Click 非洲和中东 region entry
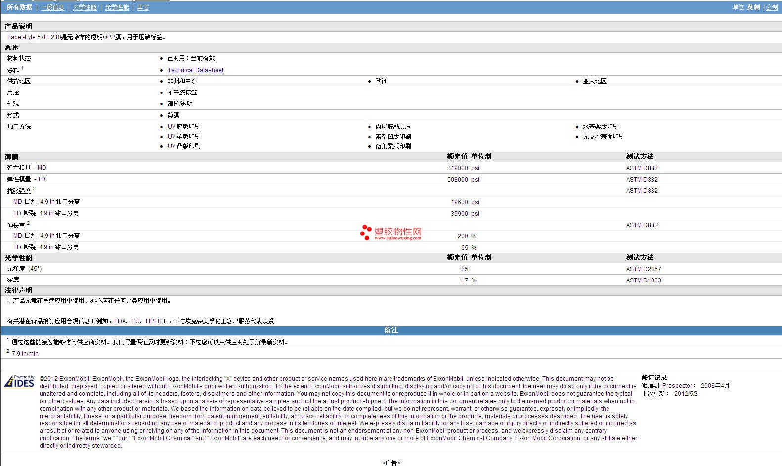 pos(182,81)
